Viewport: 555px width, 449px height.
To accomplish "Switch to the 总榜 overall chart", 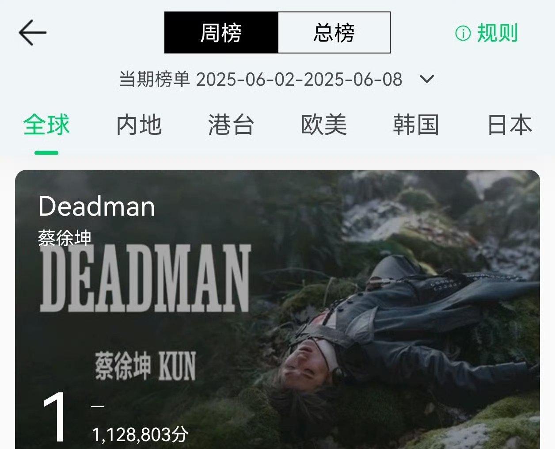I will click(335, 33).
